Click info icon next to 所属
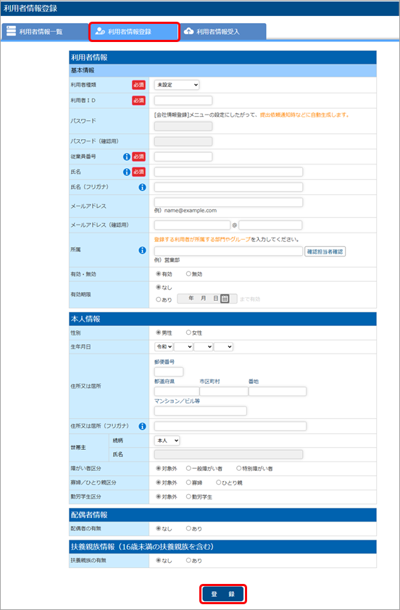The height and width of the screenshot is (610, 400). click(143, 250)
